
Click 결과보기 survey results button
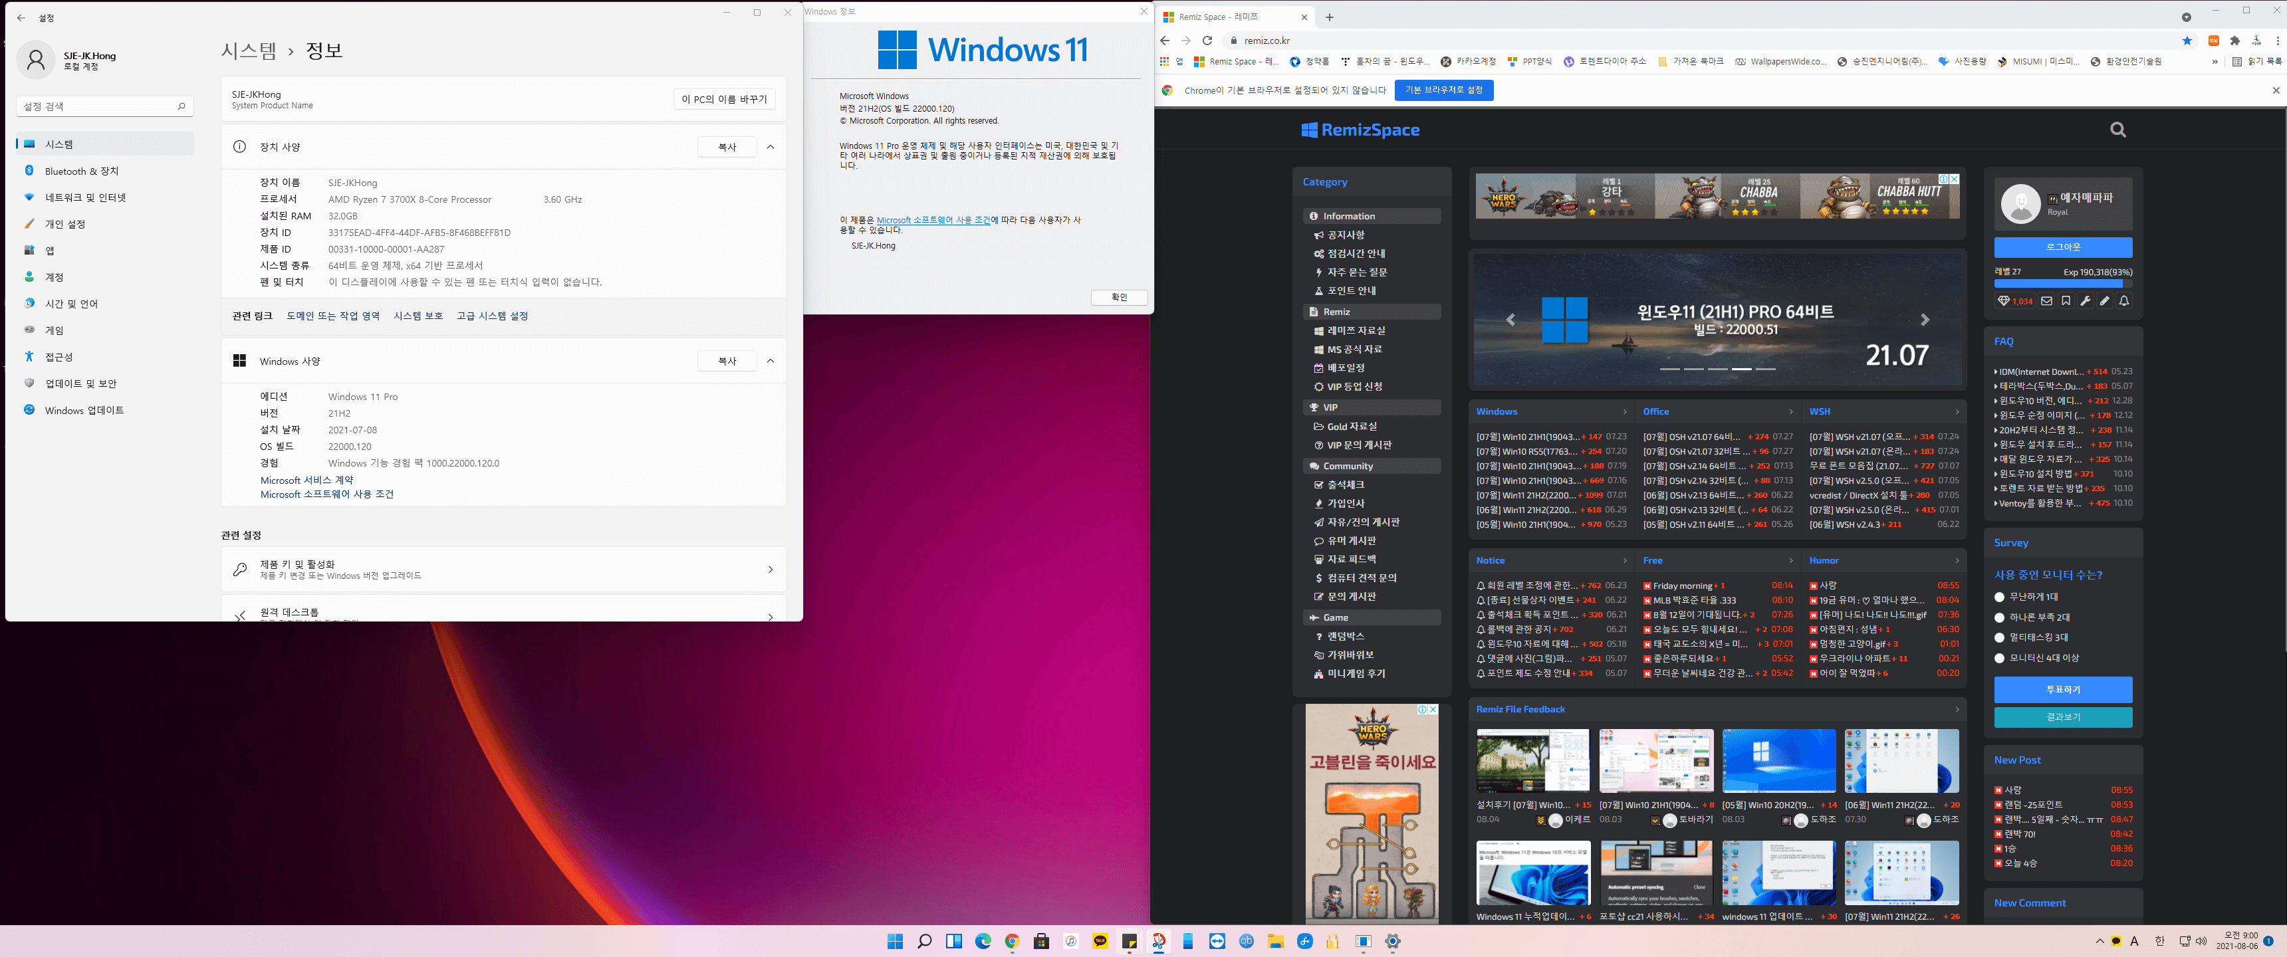[2062, 717]
